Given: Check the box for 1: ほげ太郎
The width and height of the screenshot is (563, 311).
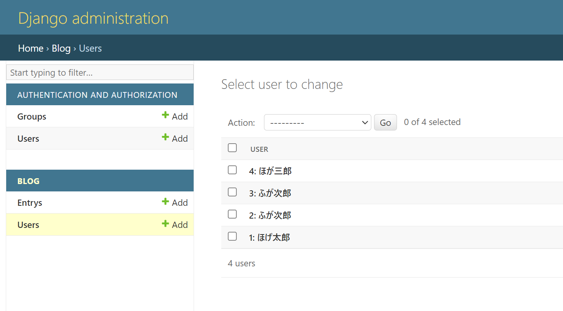Looking at the screenshot, I should pos(232,236).
